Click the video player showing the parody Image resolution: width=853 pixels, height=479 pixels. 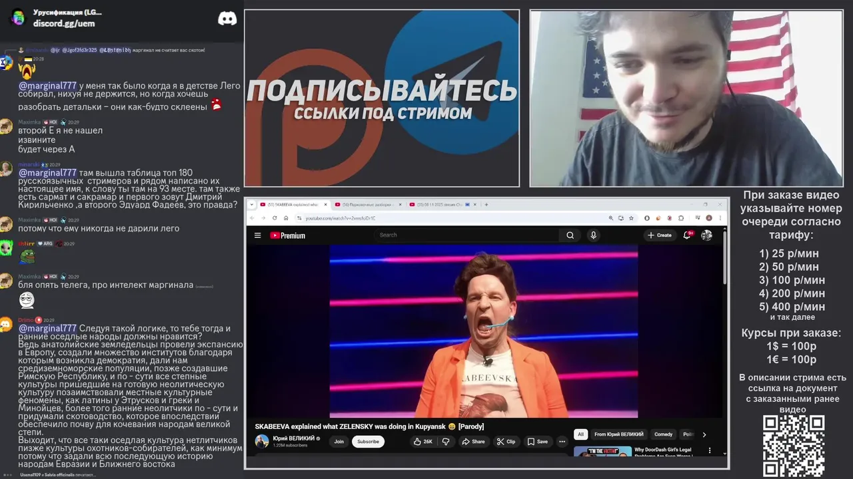point(483,331)
